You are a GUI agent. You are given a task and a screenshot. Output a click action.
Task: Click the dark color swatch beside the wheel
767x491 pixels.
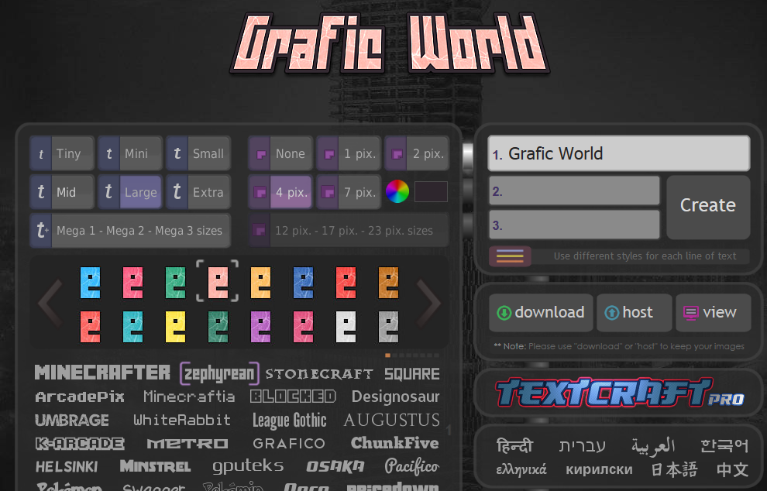pos(431,191)
